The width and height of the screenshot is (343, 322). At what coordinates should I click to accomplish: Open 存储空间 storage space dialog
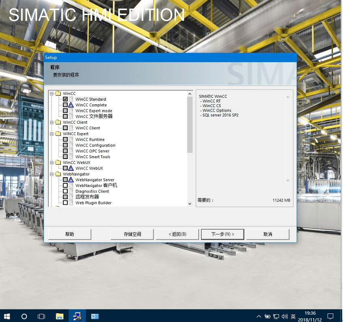click(x=132, y=234)
